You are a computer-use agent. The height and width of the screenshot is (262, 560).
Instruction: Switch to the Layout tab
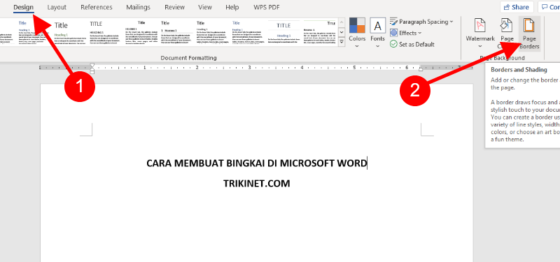(57, 7)
